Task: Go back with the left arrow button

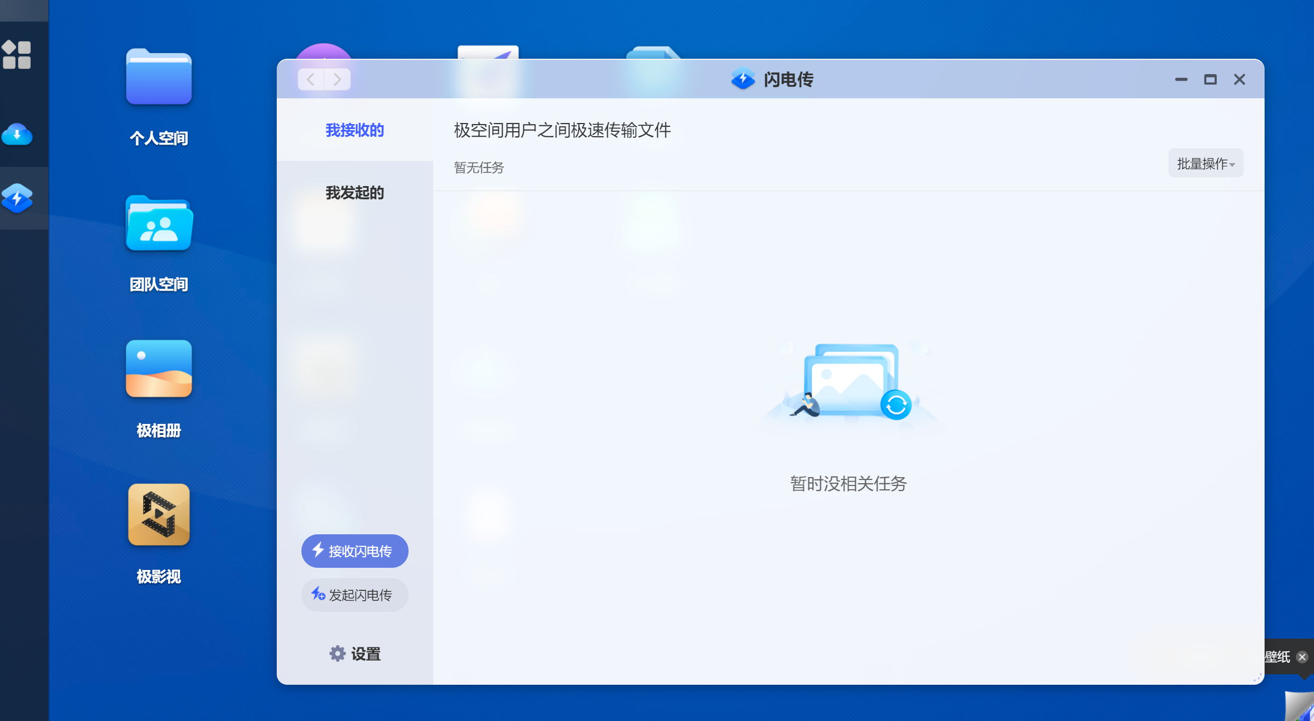Action: [311, 80]
